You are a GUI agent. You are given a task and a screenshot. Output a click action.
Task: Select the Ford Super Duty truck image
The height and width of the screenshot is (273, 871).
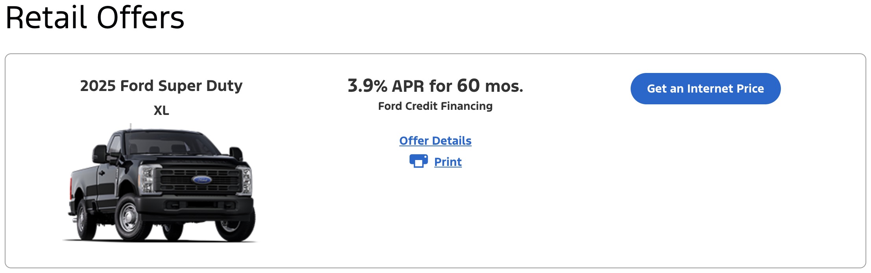161,184
